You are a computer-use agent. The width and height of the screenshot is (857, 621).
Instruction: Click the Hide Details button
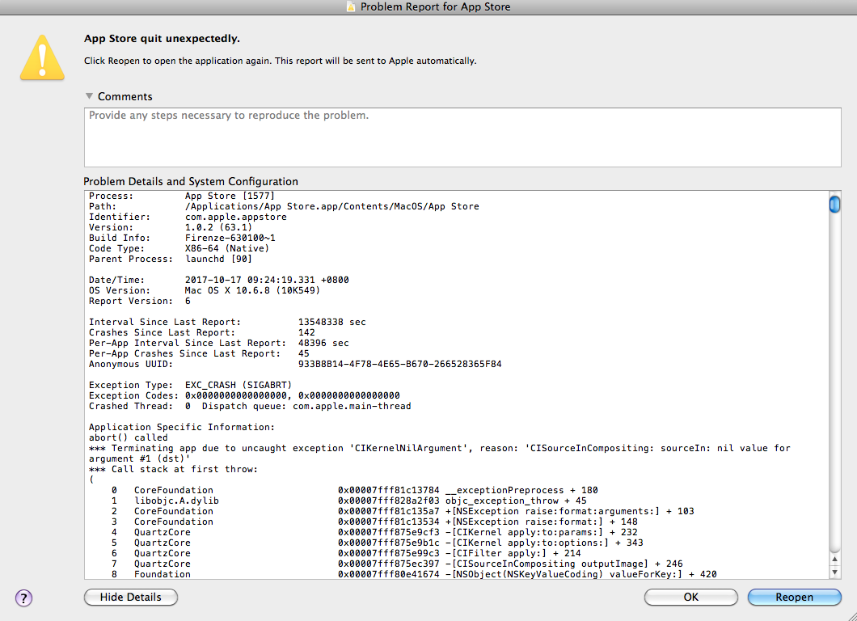(131, 597)
